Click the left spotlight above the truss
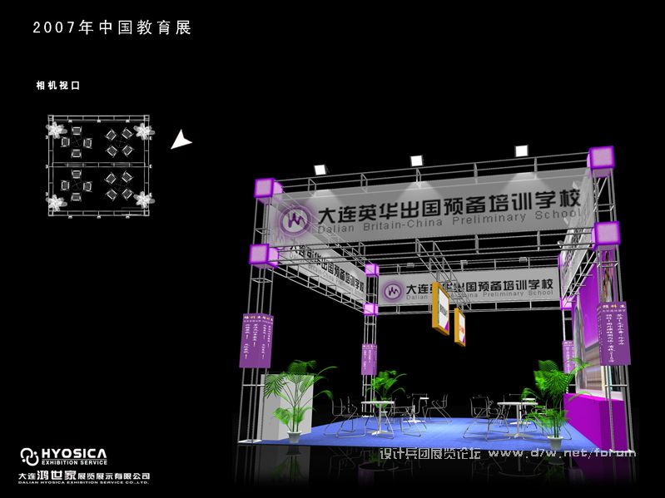 point(321,170)
